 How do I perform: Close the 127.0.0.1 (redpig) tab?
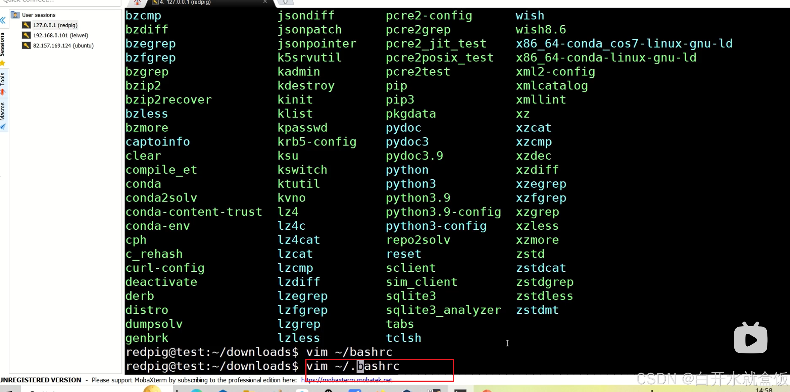pyautogui.click(x=265, y=2)
